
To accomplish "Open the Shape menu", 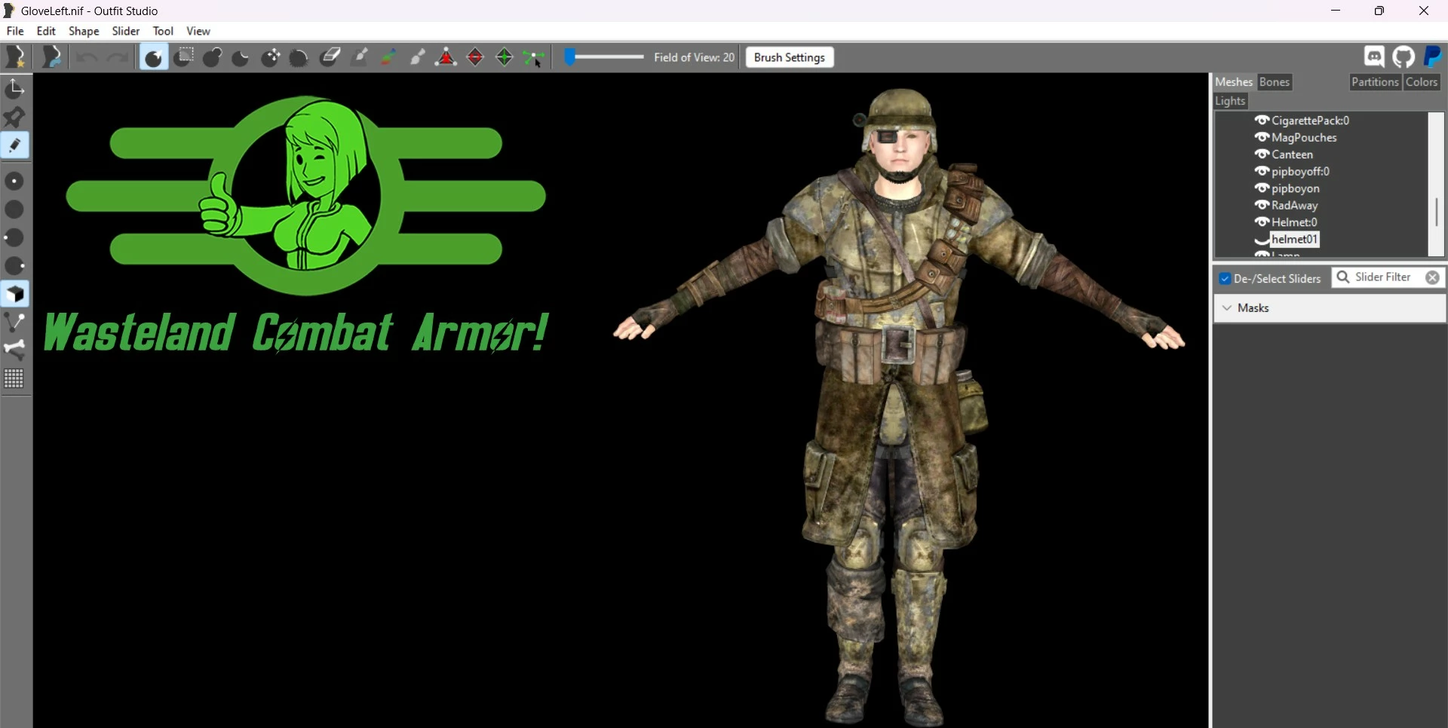I will [x=84, y=31].
